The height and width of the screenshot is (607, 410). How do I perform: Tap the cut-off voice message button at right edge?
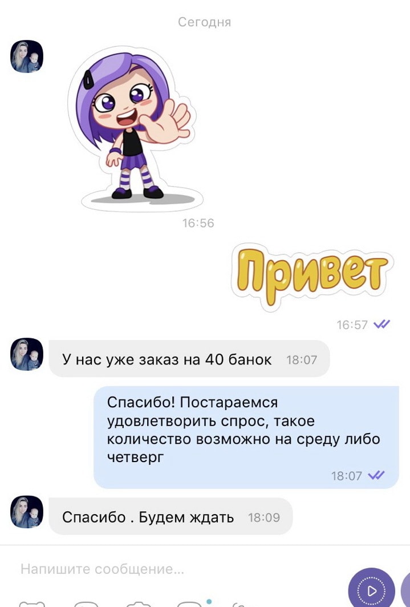click(406, 589)
